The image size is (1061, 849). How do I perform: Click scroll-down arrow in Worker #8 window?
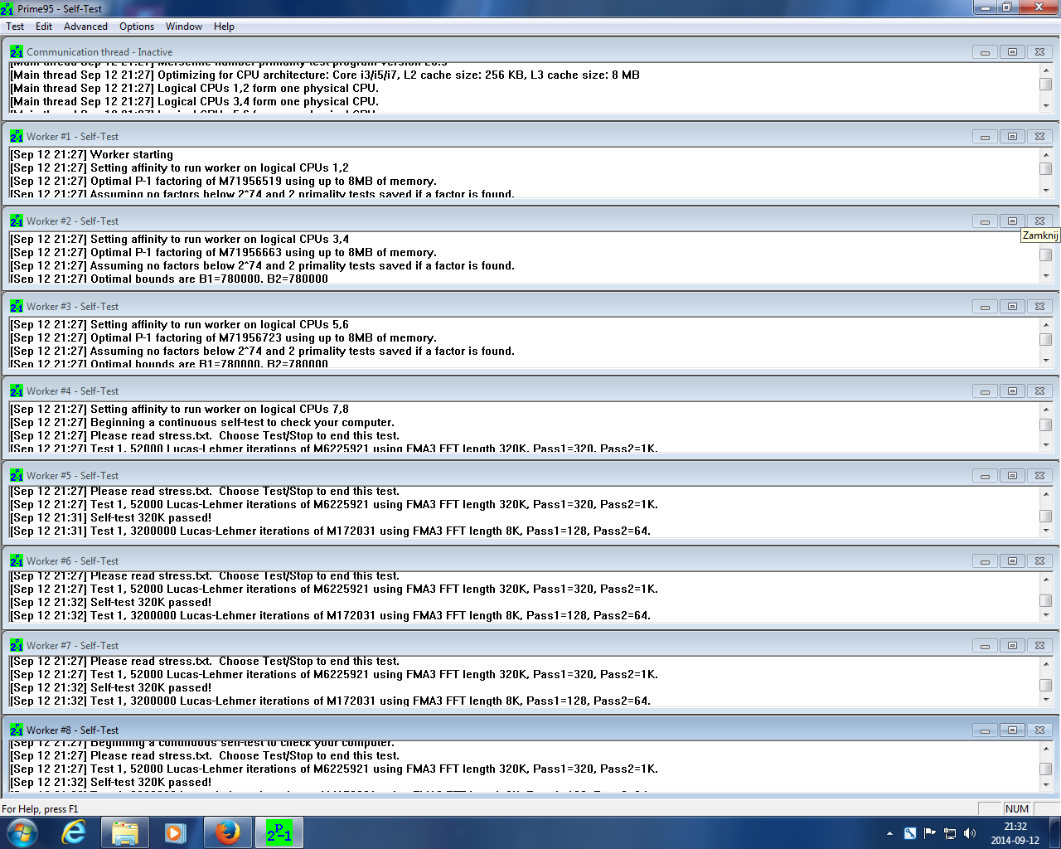click(1046, 784)
